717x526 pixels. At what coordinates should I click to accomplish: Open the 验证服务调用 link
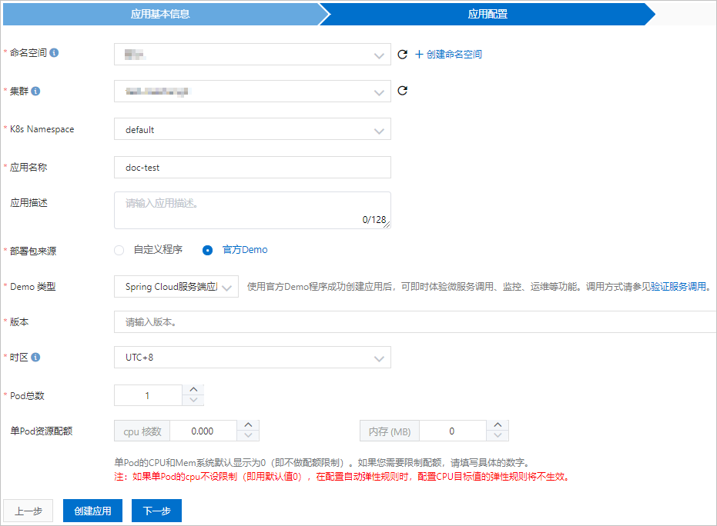coord(678,286)
